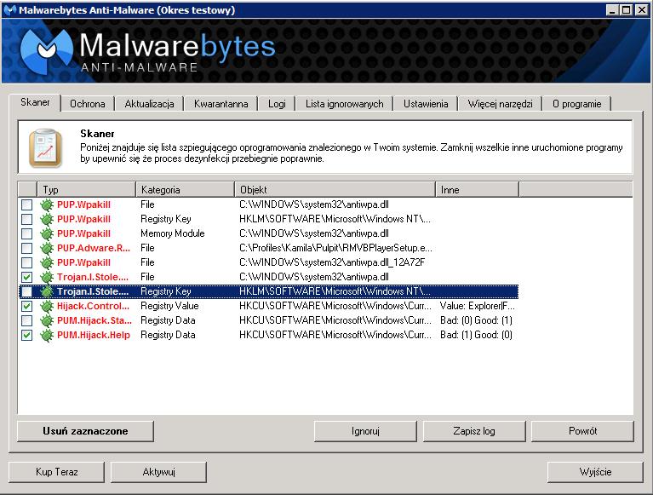Check the PUP.Wpakill Memory Module checkbox
The image size is (653, 495).
click(x=26, y=233)
